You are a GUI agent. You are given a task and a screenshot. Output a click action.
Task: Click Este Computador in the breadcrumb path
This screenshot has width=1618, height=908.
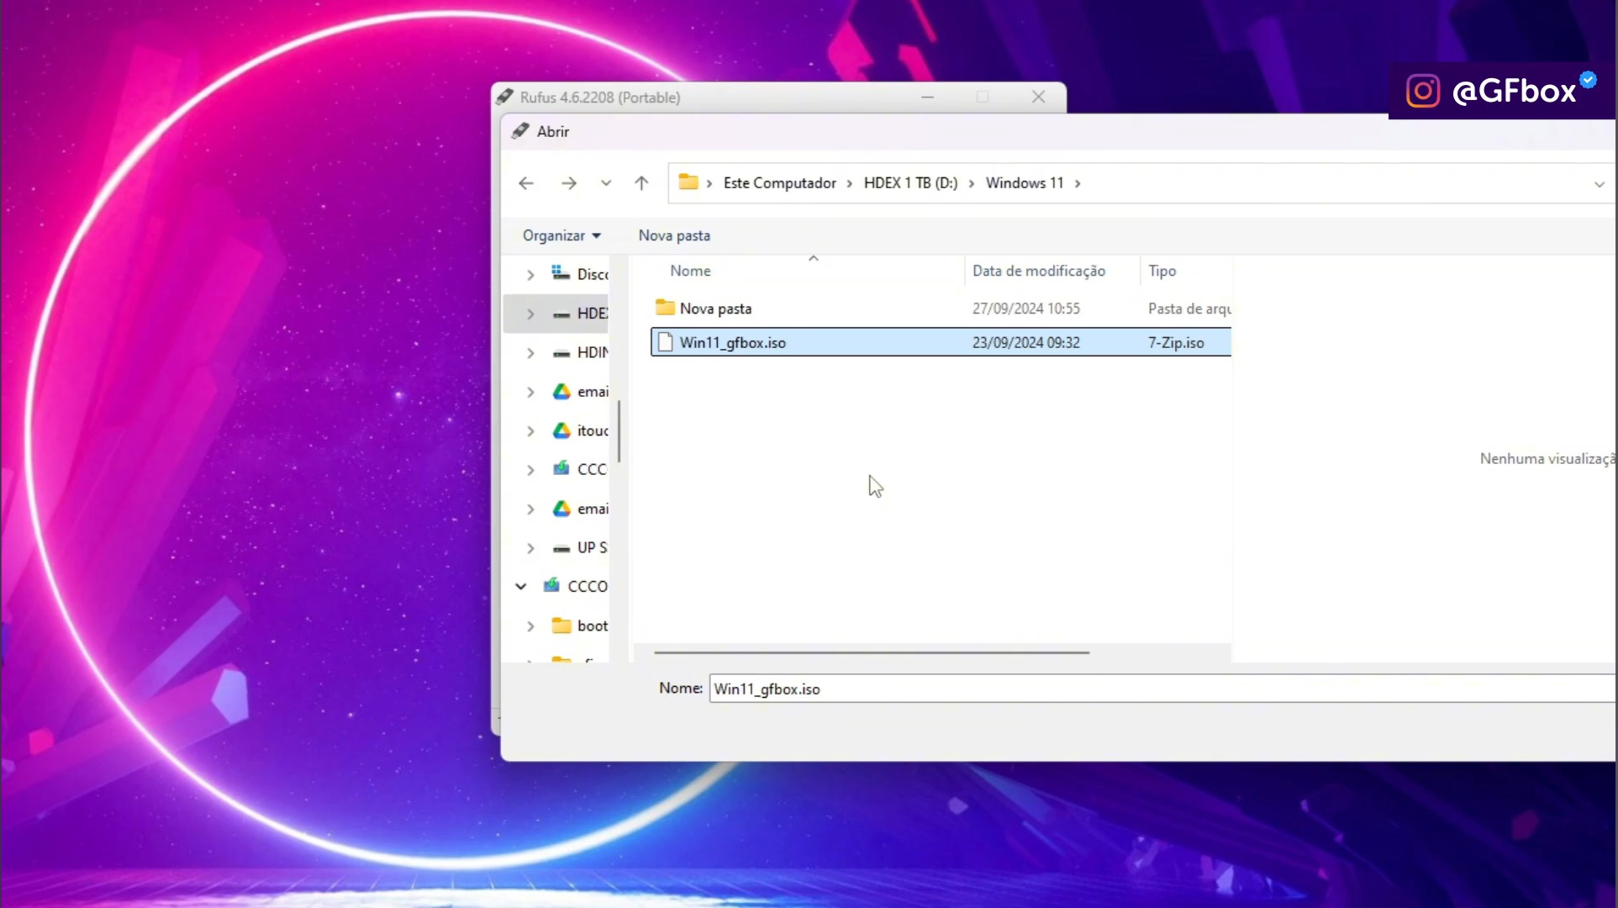click(x=778, y=182)
